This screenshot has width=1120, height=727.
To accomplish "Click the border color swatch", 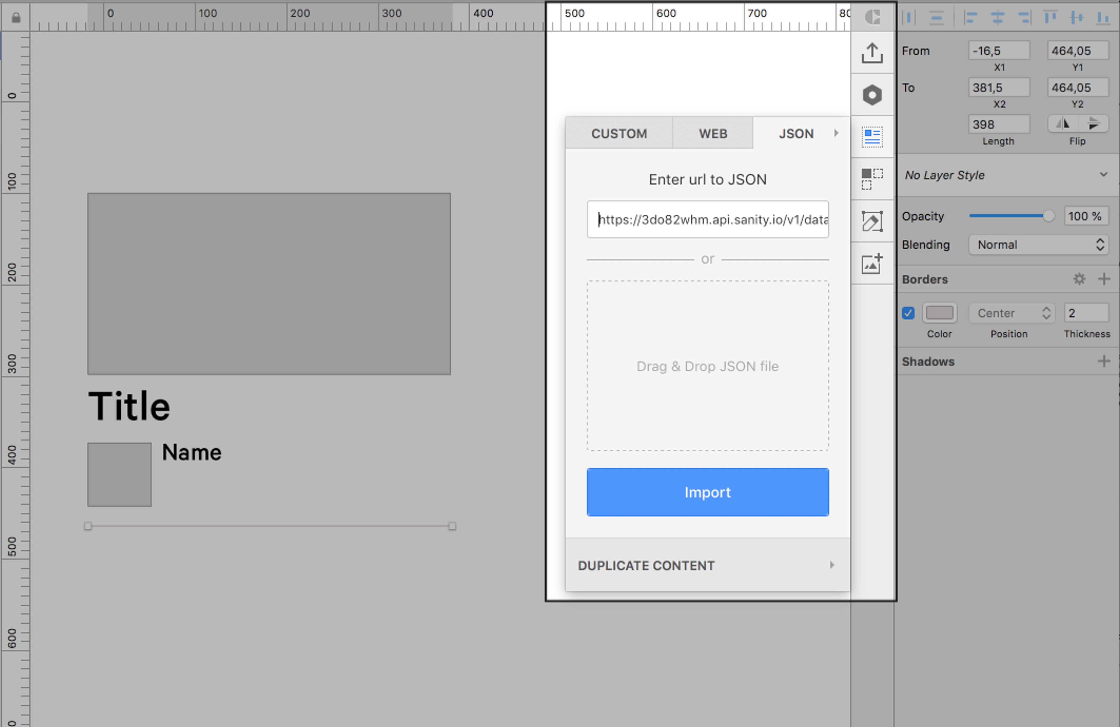I will coord(939,313).
